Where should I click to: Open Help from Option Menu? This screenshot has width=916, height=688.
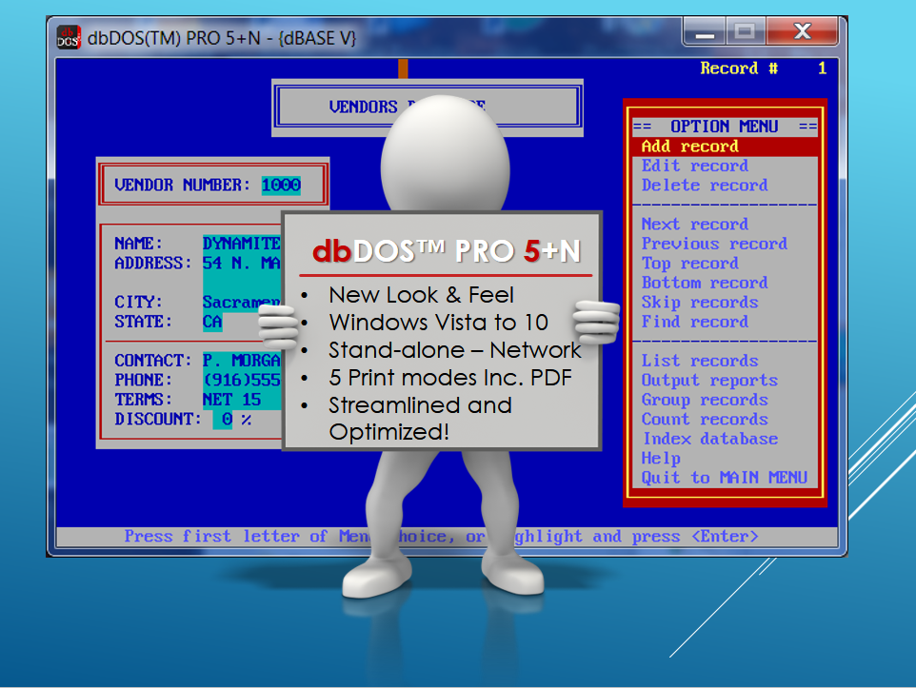tap(661, 459)
